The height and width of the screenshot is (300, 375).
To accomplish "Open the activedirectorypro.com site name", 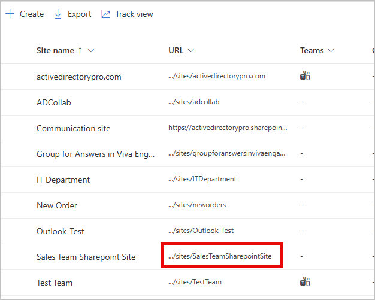I will click(79, 77).
